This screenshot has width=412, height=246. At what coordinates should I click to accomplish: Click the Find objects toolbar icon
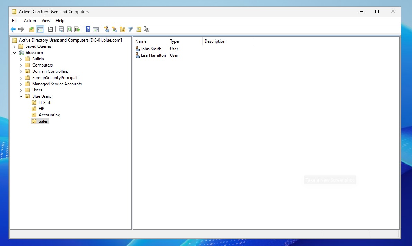tap(138, 29)
